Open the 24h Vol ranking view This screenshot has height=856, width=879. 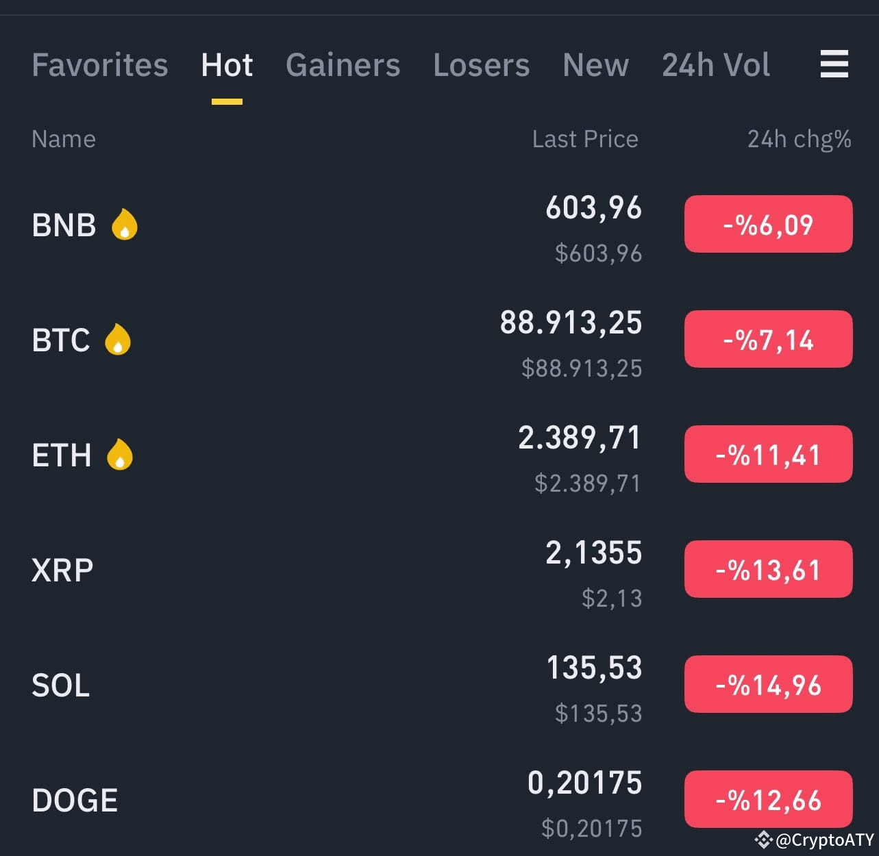(x=715, y=65)
